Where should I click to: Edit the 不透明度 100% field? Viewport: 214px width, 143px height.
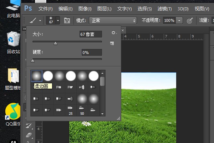(x=169, y=20)
